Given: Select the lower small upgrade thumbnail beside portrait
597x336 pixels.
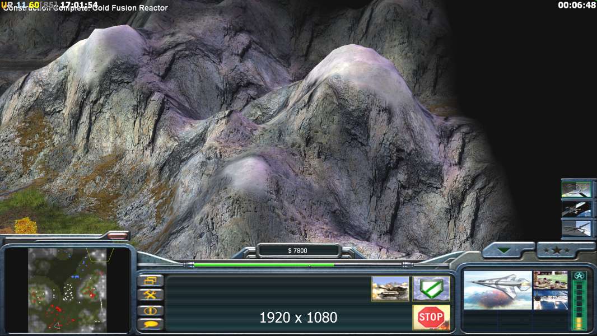Looking at the screenshot, I should click(x=550, y=300).
